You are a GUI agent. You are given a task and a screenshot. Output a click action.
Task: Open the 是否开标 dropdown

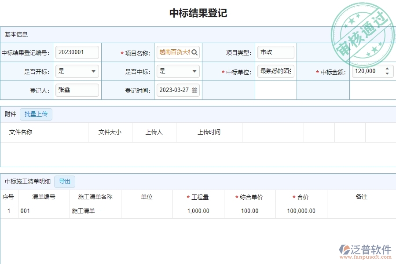94,71
